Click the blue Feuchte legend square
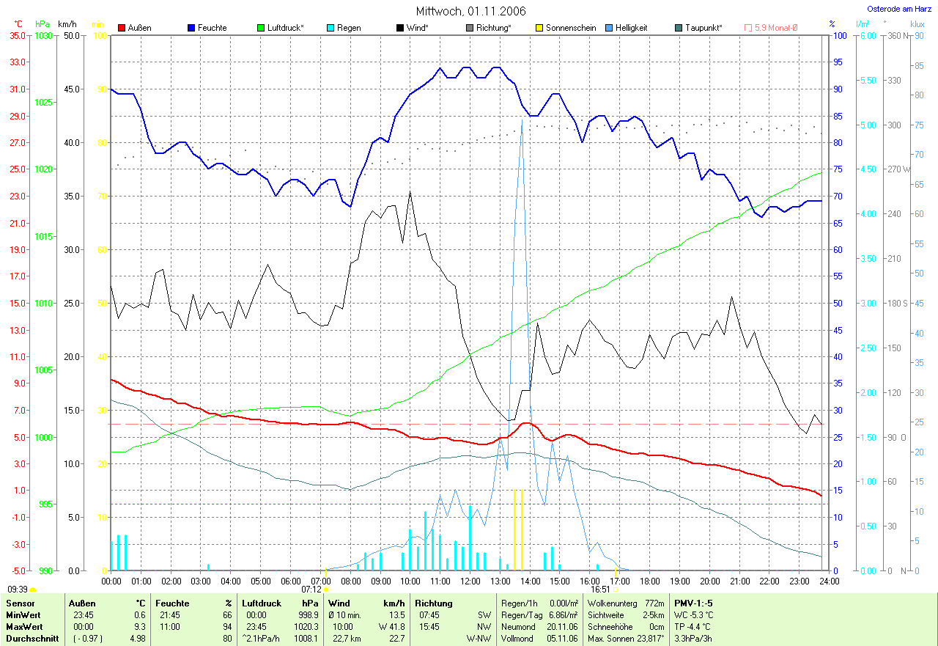Screen dimensions: 938x646 pyautogui.click(x=191, y=28)
